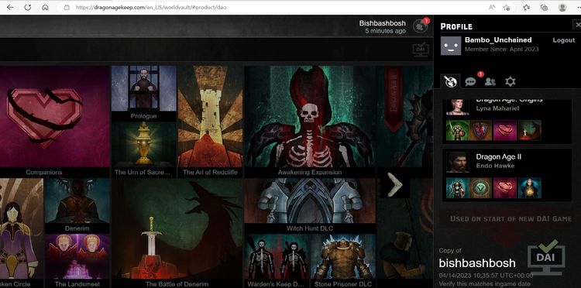Image resolution: width=581 pixels, height=288 pixels.
Task: Go to the browser home page icon
Action: coord(45,8)
